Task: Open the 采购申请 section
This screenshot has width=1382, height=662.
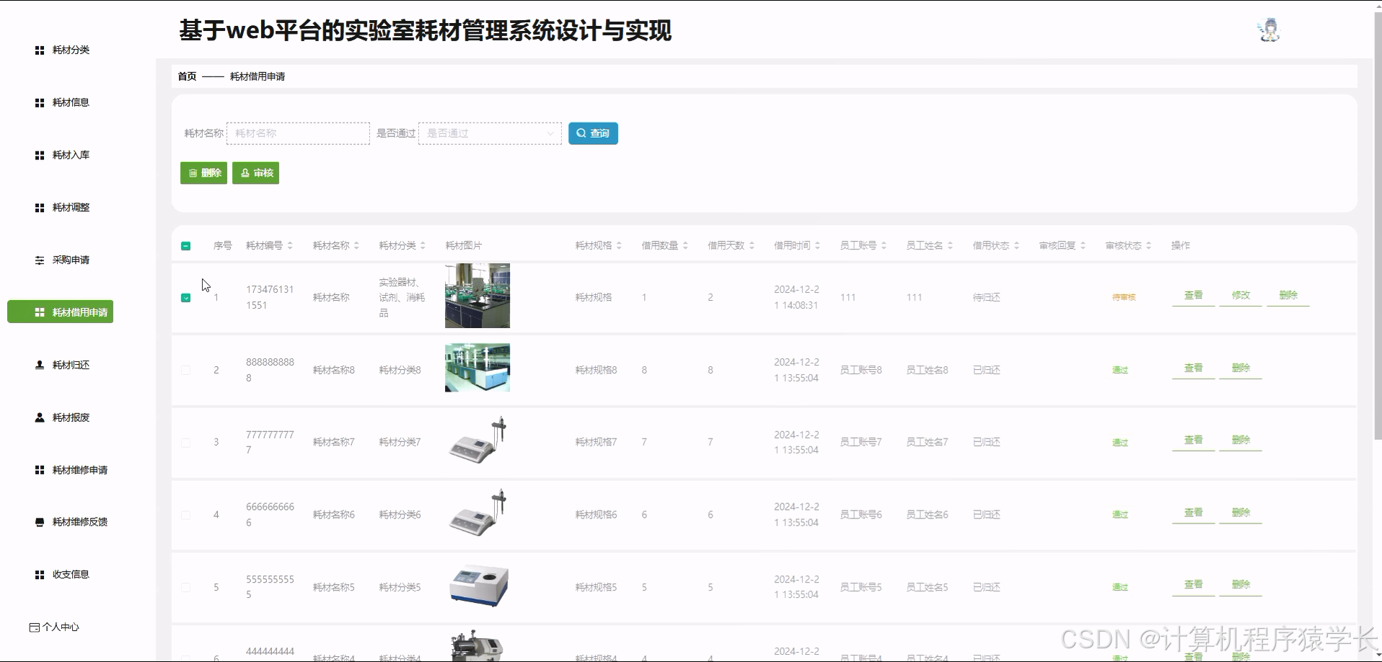Action: click(x=70, y=260)
